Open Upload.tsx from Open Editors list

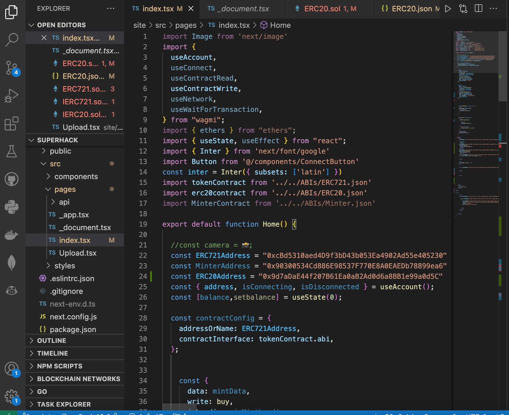tap(75, 127)
